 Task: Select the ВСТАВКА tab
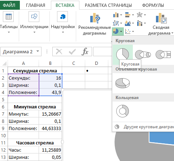[x=65, y=5]
